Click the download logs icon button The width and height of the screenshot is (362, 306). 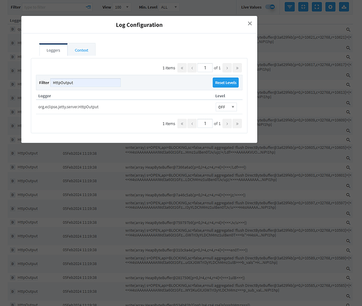click(x=344, y=7)
